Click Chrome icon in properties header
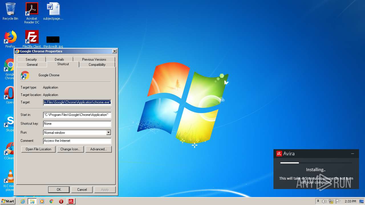The height and width of the screenshot is (205, 365). [25, 75]
